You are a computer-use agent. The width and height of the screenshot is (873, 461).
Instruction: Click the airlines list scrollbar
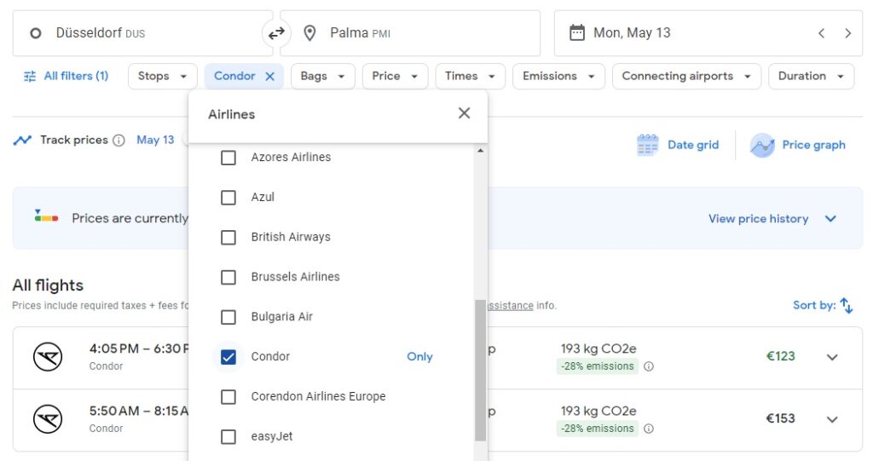480,368
